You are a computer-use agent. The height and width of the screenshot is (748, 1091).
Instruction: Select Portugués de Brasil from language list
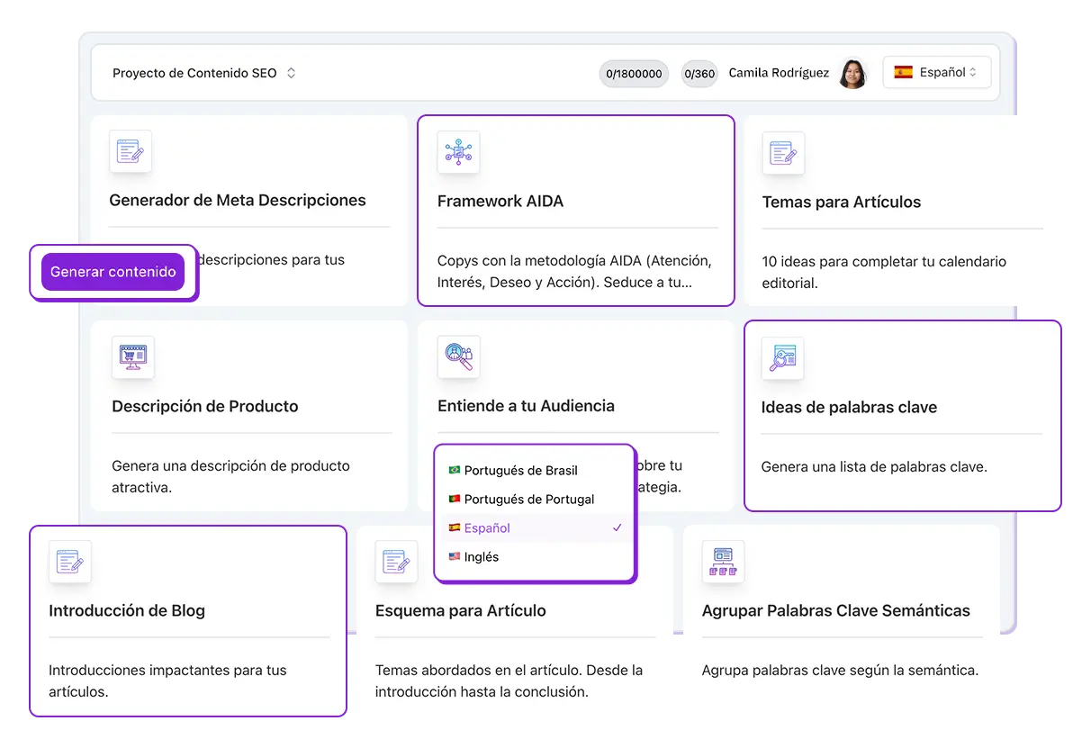coord(520,471)
